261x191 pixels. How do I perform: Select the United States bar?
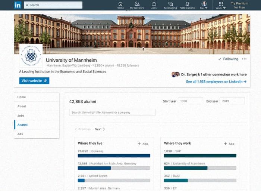coord(114,180)
